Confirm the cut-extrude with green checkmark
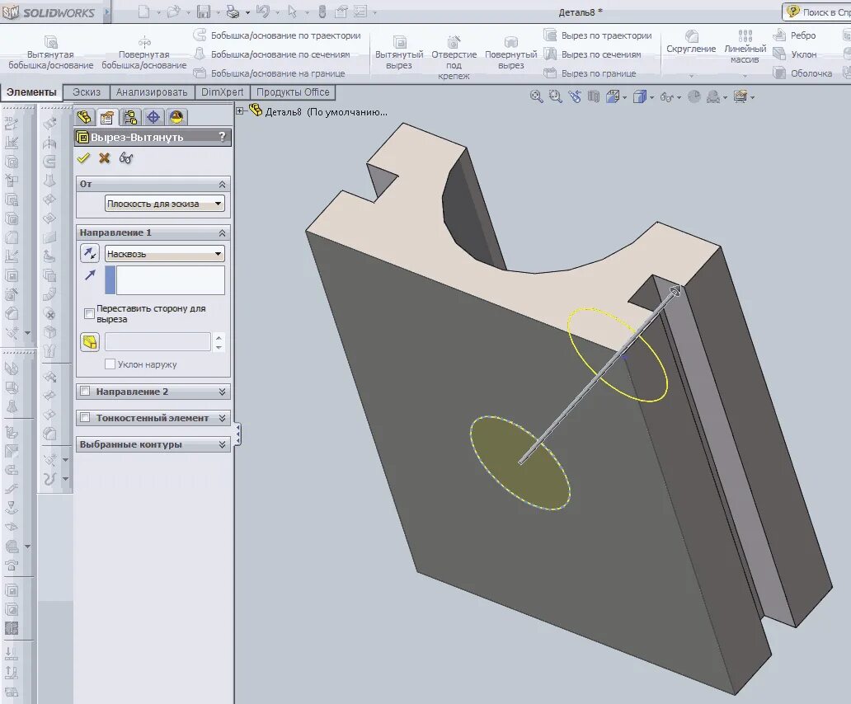This screenshot has width=851, height=704. 83,157
